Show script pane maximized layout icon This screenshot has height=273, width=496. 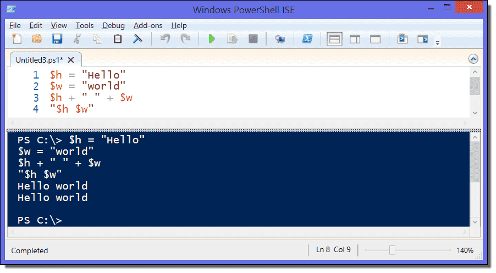[375, 39]
